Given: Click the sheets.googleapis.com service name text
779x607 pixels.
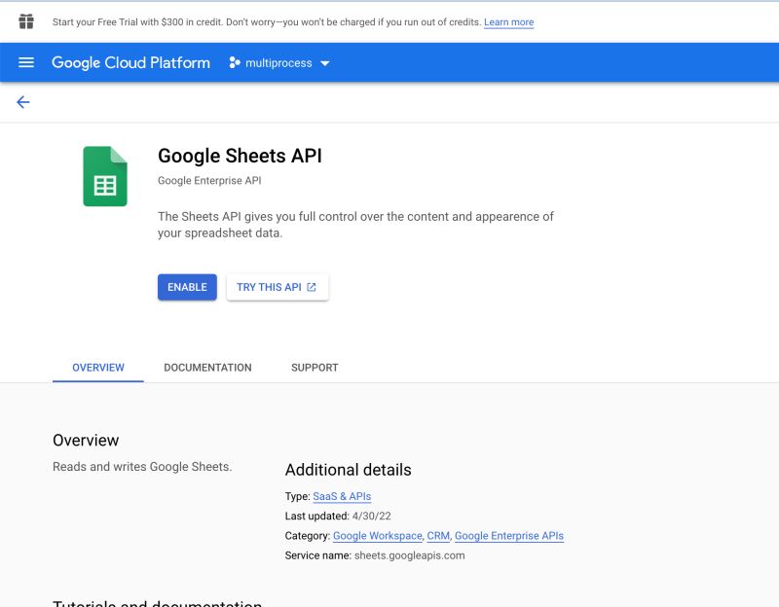Looking at the screenshot, I should (x=409, y=555).
